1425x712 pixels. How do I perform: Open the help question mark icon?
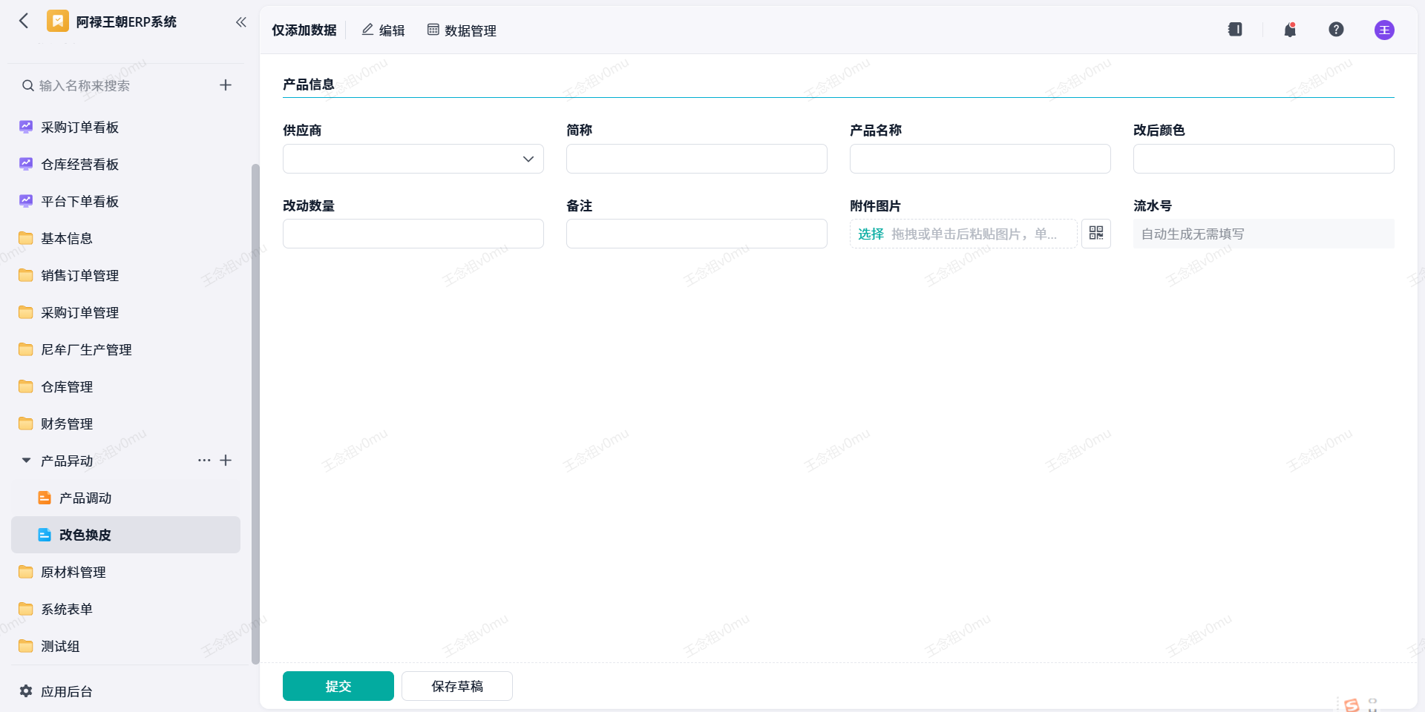tap(1336, 30)
